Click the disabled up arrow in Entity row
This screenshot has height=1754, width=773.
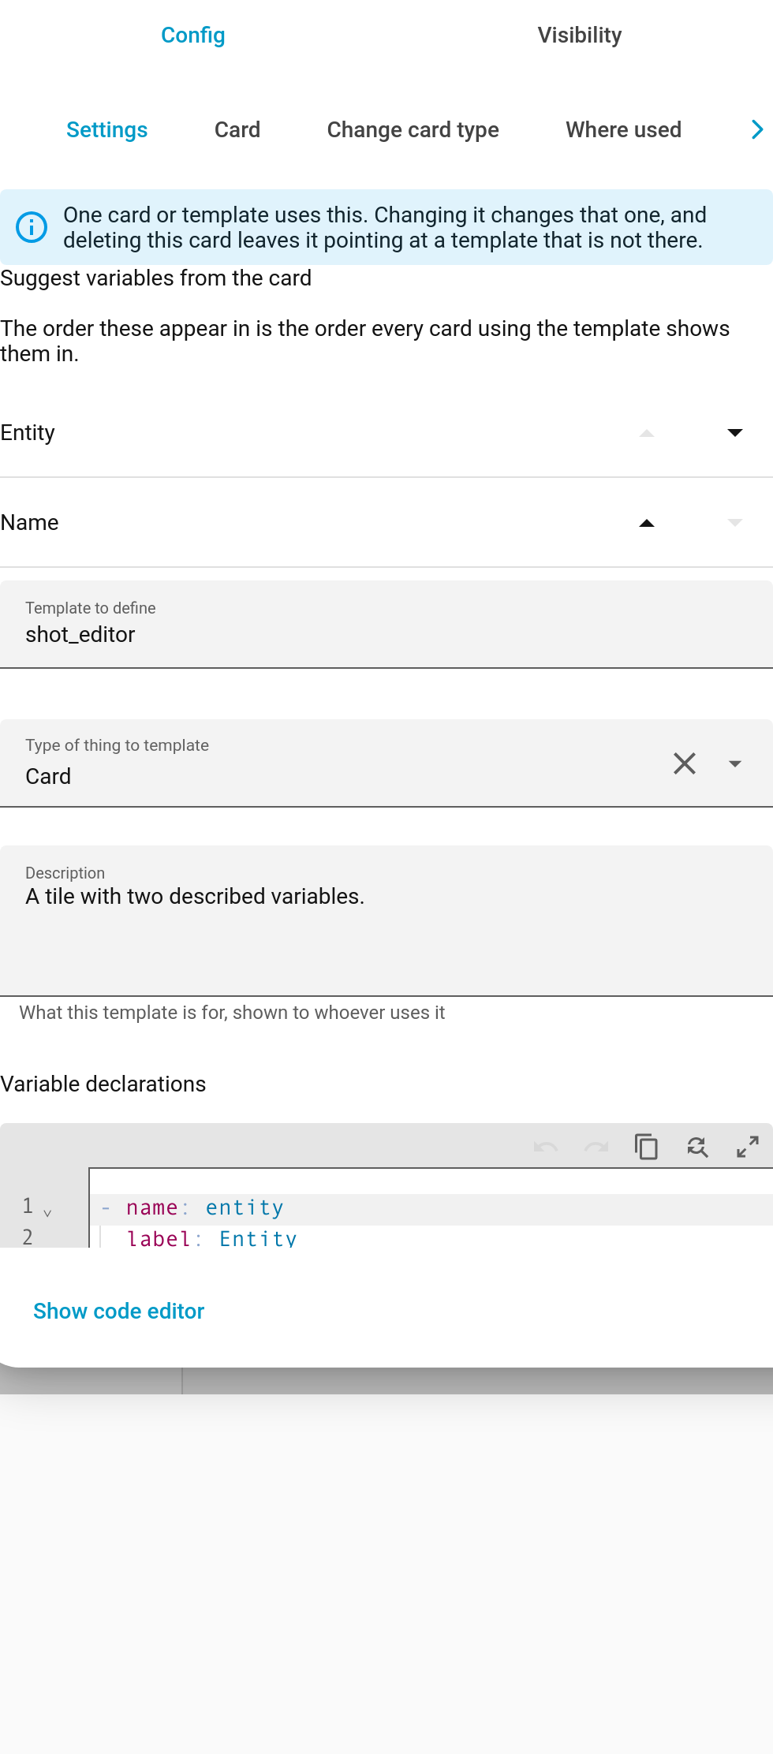coord(647,432)
